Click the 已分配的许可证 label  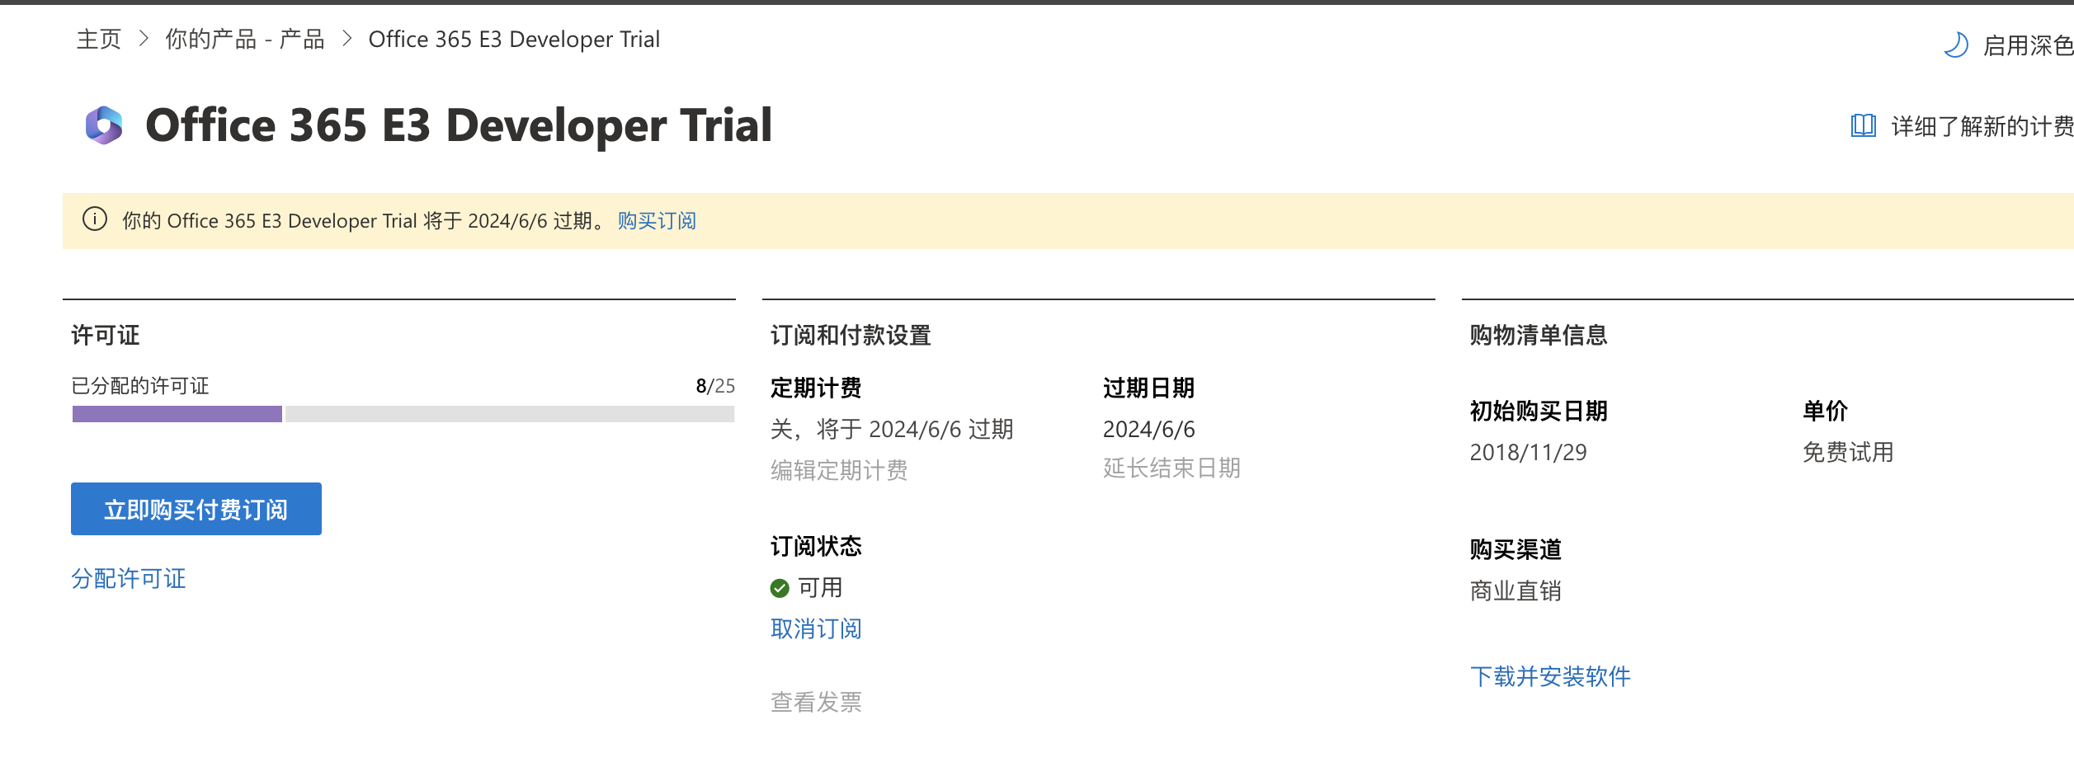(140, 386)
